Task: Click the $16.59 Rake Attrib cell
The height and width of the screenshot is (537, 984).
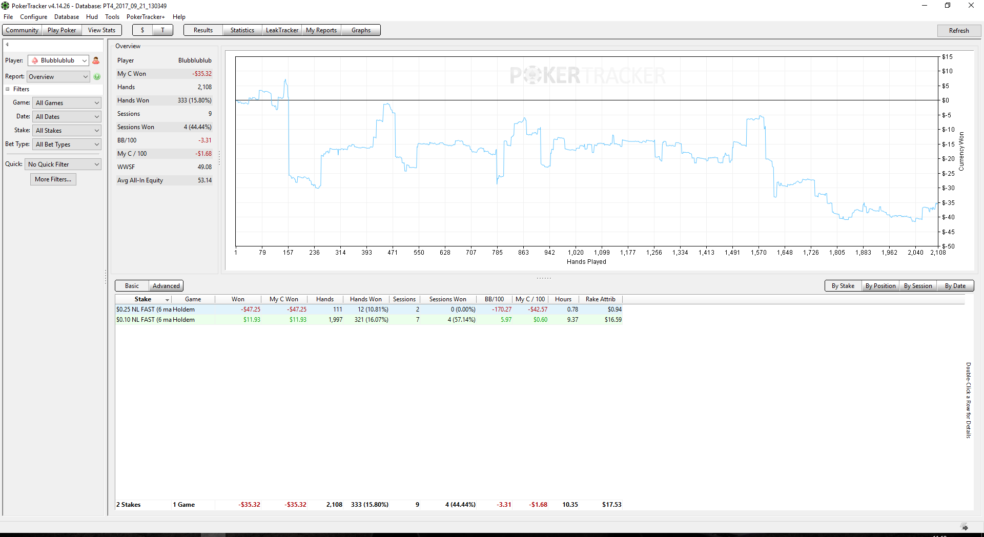Action: [613, 320]
